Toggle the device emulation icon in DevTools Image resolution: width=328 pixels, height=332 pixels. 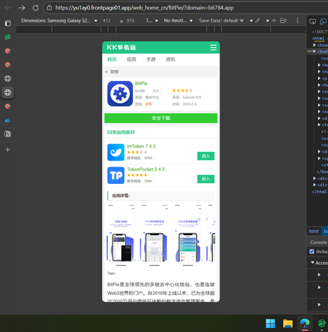[x=323, y=21]
